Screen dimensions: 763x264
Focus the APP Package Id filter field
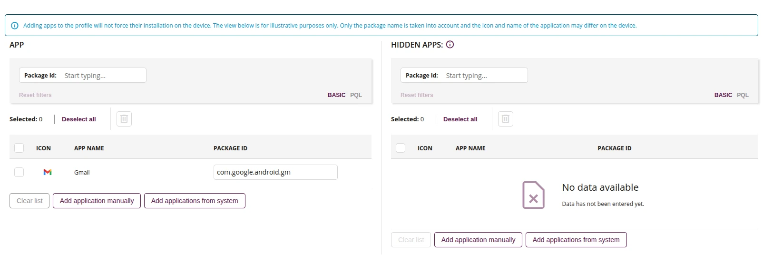pos(83,75)
